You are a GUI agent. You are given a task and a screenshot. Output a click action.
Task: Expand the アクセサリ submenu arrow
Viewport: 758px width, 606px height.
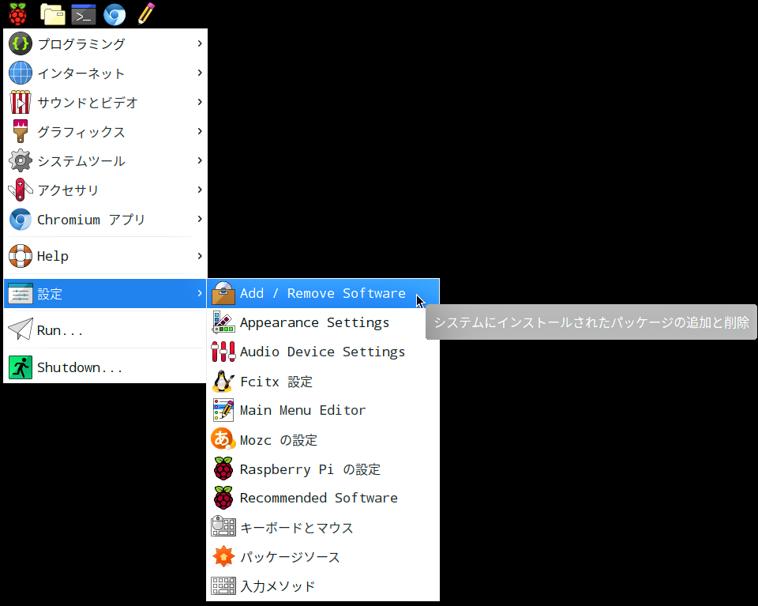click(x=200, y=190)
